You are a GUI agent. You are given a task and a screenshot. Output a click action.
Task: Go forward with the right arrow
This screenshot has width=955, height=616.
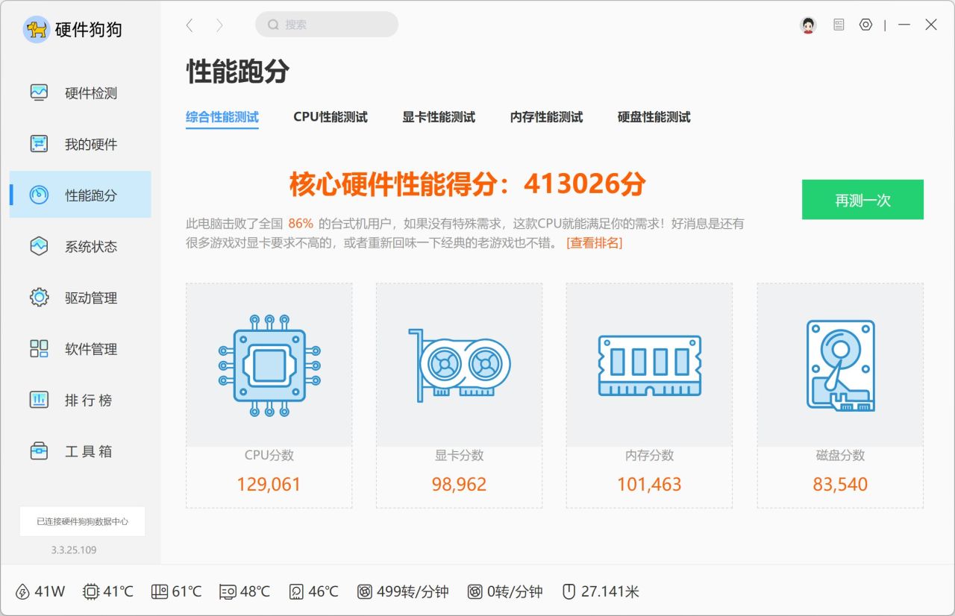click(x=219, y=25)
